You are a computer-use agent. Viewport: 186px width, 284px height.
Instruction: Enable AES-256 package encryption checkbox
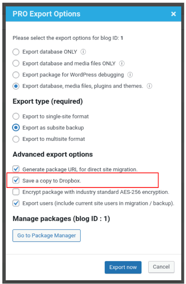tap(16, 192)
